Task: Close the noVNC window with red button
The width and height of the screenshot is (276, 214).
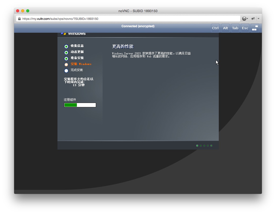Action: (x=18, y=11)
